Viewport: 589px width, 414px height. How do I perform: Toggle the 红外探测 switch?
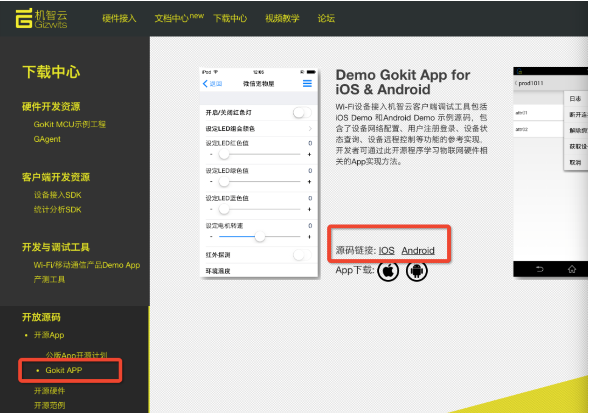click(302, 255)
